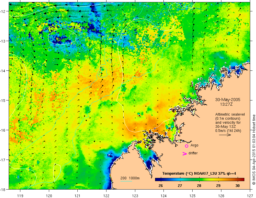Image resolution: width=256 pixels, height=198 pixels.
Task: Click the '123' longitude axis label
Action: (x=135, y=196)
